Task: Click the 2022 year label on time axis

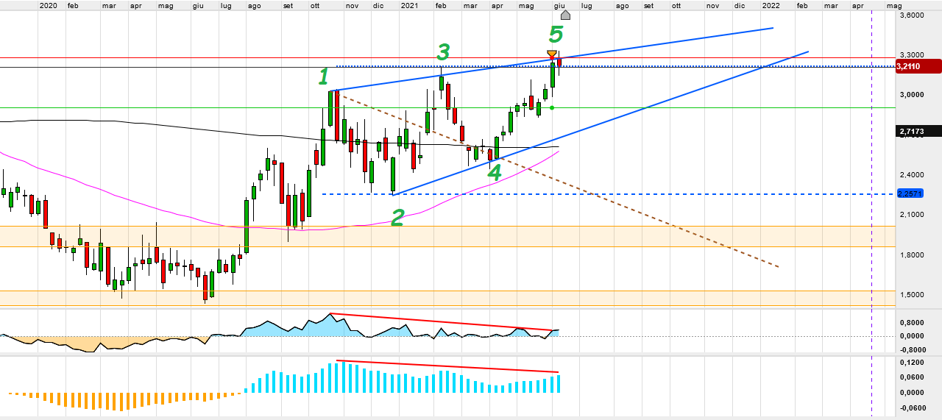Action: click(x=771, y=5)
